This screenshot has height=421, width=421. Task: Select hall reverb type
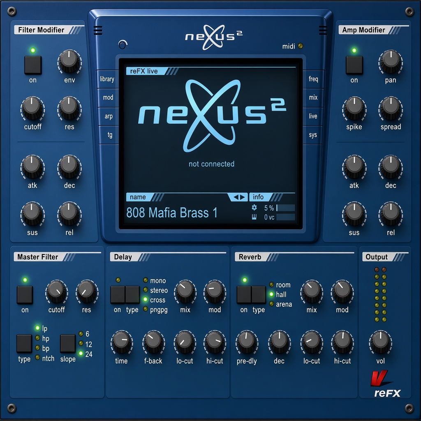coord(278,294)
